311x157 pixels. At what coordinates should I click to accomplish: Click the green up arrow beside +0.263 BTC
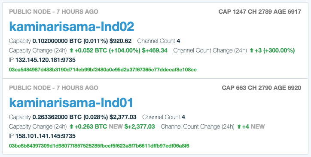(x=72, y=126)
